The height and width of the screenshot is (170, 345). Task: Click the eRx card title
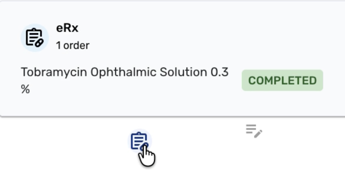(67, 28)
